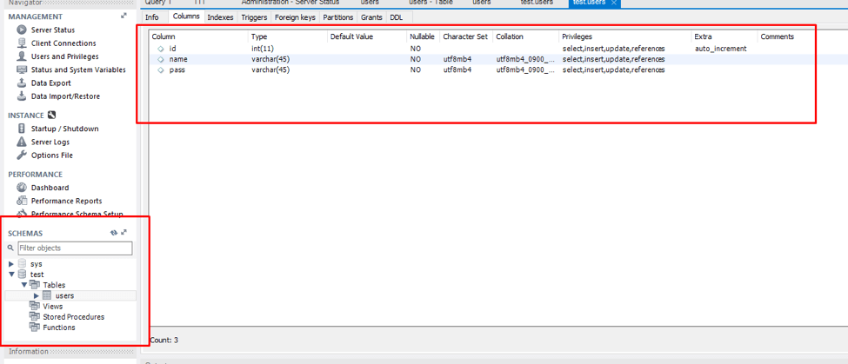848x364 pixels.
Task: Select the users table grid icon
Action: (x=47, y=295)
